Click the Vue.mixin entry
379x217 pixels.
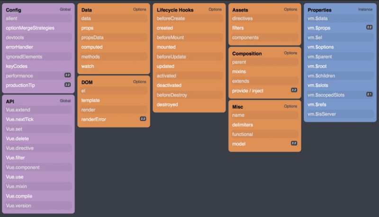tap(38, 186)
